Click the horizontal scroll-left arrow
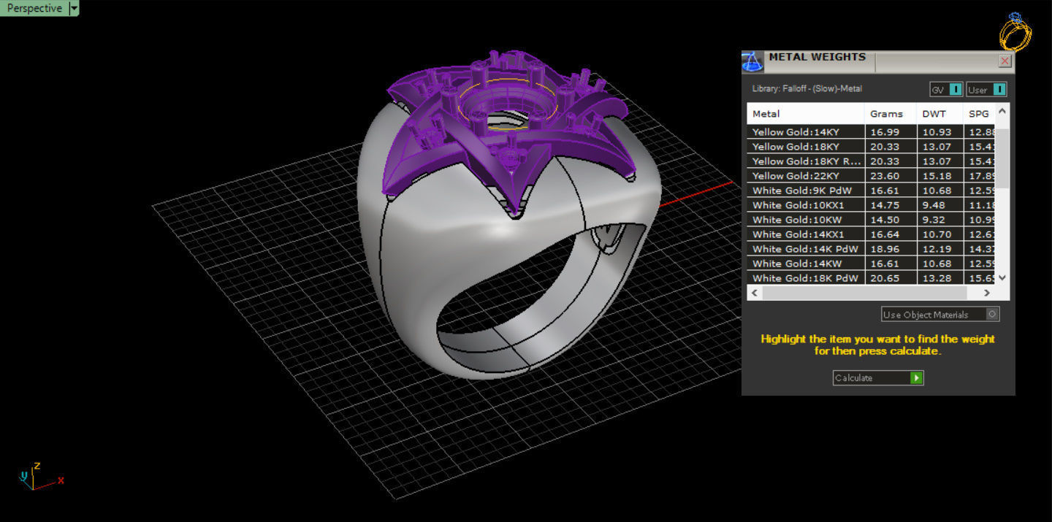 [x=755, y=293]
